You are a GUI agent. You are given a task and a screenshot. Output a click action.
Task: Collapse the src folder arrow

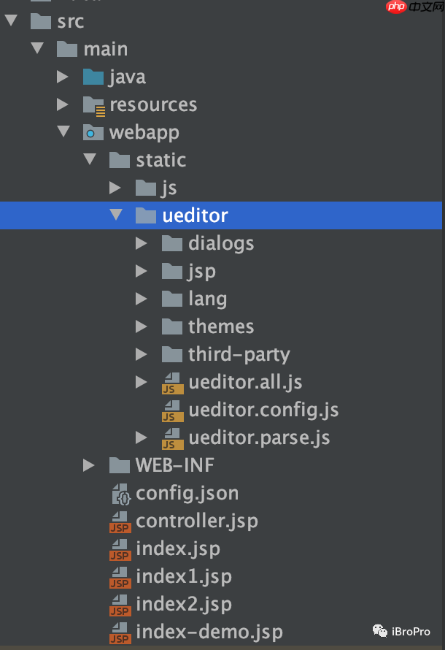coord(11,20)
